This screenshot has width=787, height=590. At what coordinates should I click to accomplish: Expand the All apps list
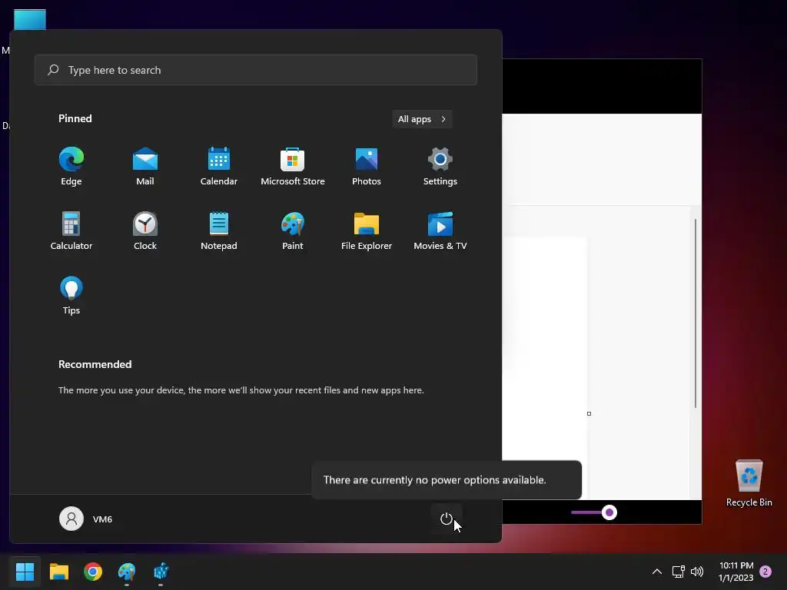point(422,119)
